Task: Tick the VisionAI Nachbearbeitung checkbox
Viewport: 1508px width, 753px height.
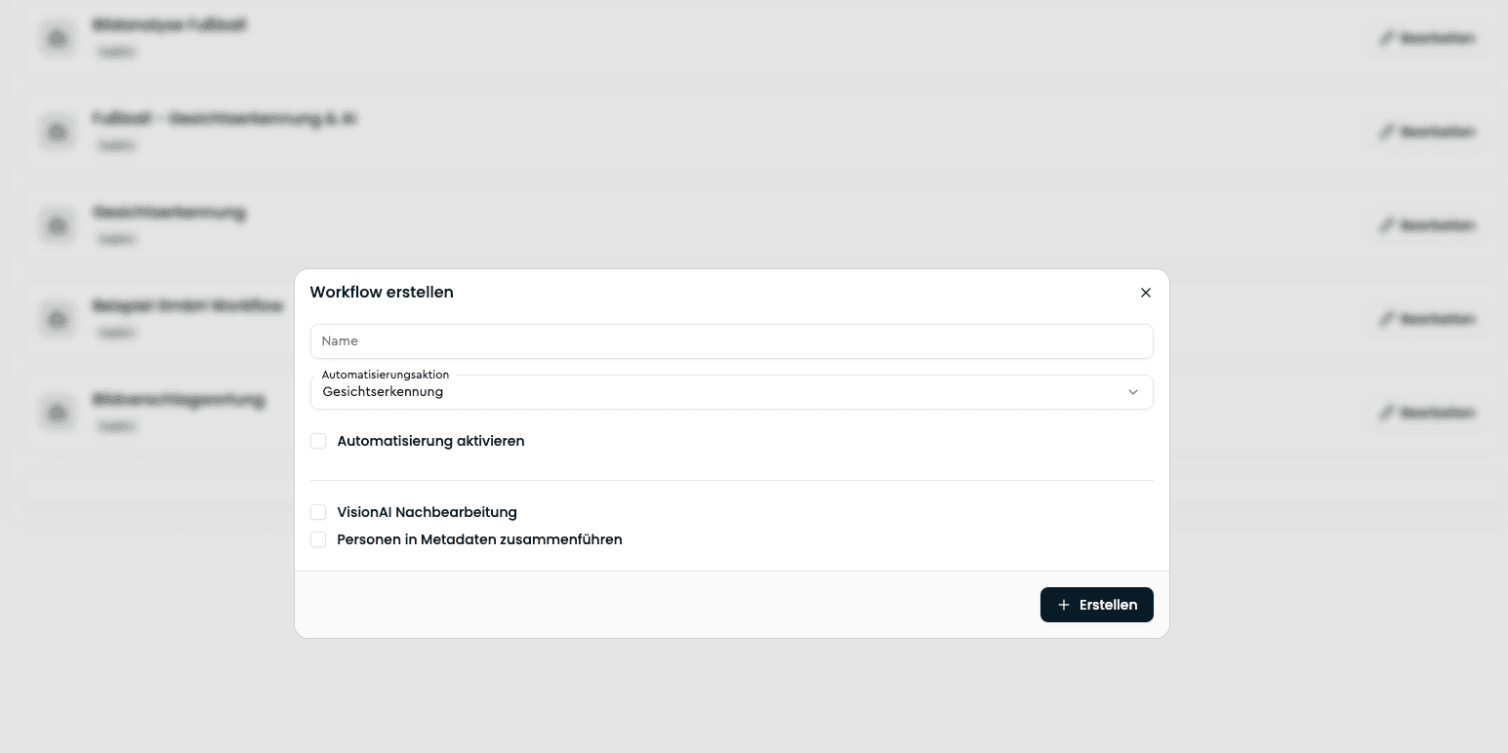Action: click(318, 512)
